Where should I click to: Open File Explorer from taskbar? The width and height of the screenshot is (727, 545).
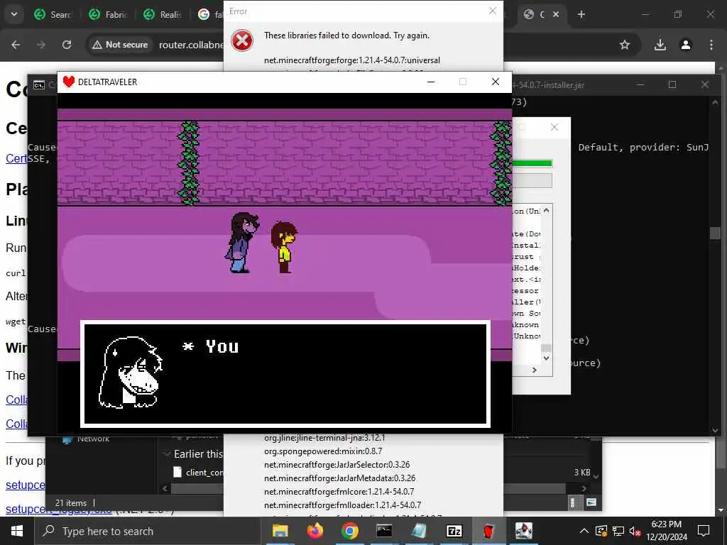click(x=280, y=531)
